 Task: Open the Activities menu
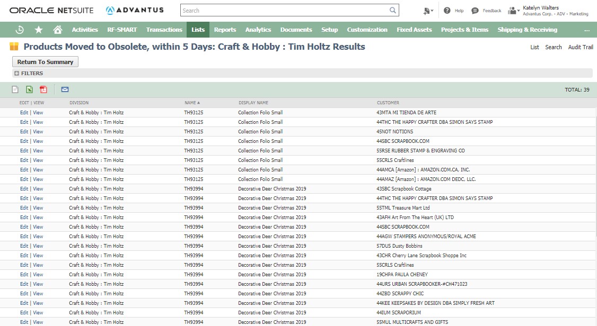tap(85, 30)
